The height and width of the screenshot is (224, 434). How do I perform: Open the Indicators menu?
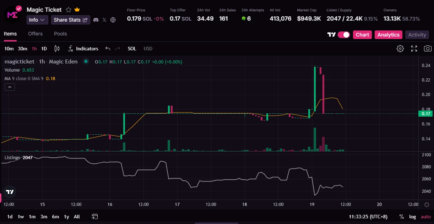83,49
